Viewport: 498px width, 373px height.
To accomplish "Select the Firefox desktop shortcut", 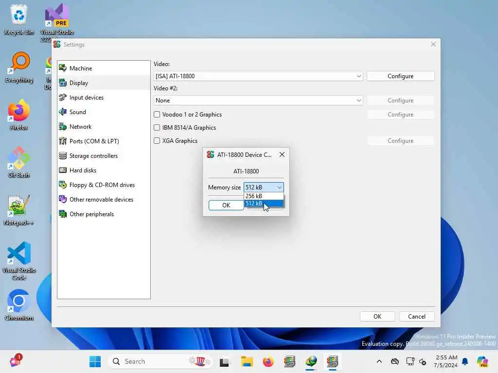I will tap(19, 115).
